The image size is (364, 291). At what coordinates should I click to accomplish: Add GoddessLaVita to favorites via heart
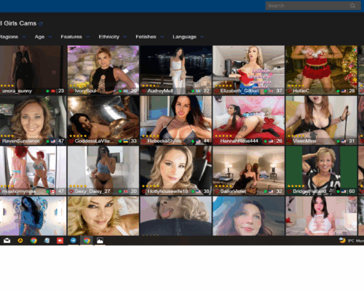point(71,141)
